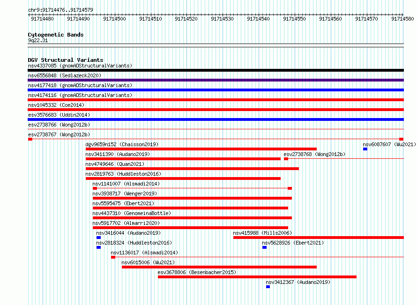Click the small blue nsv3416044 marker

tap(98, 238)
